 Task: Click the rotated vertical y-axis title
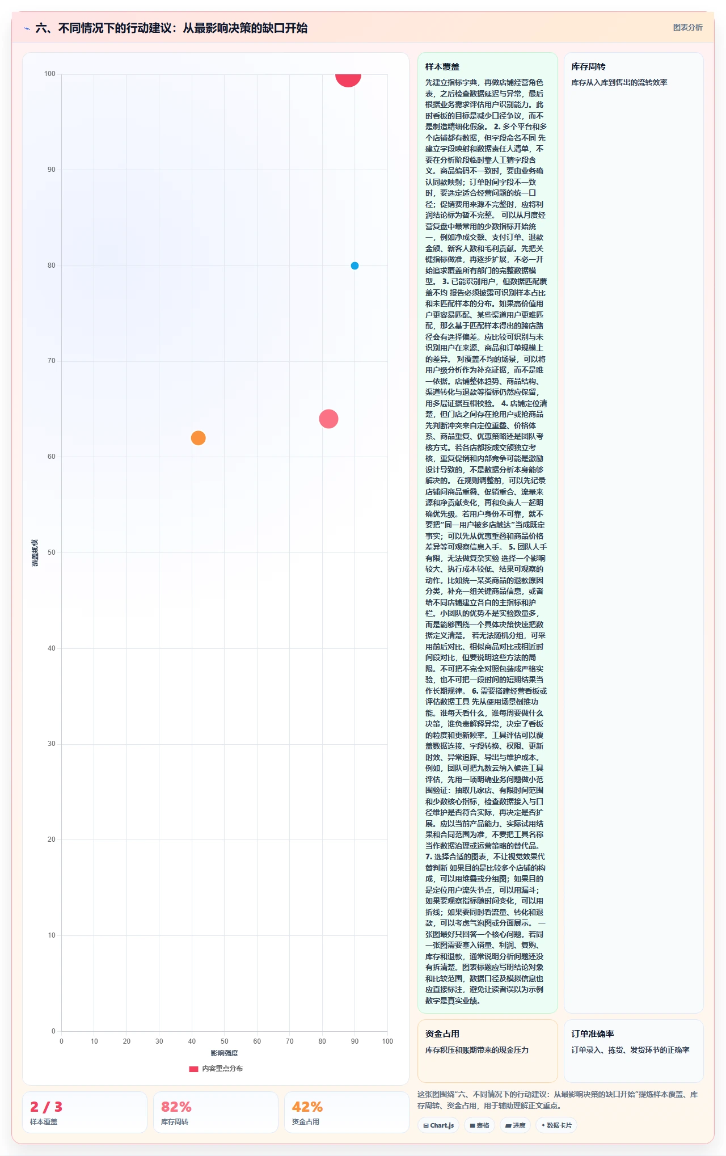click(x=35, y=552)
